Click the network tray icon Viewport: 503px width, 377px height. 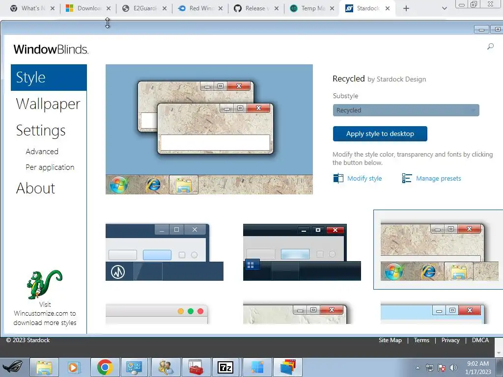[429, 368]
